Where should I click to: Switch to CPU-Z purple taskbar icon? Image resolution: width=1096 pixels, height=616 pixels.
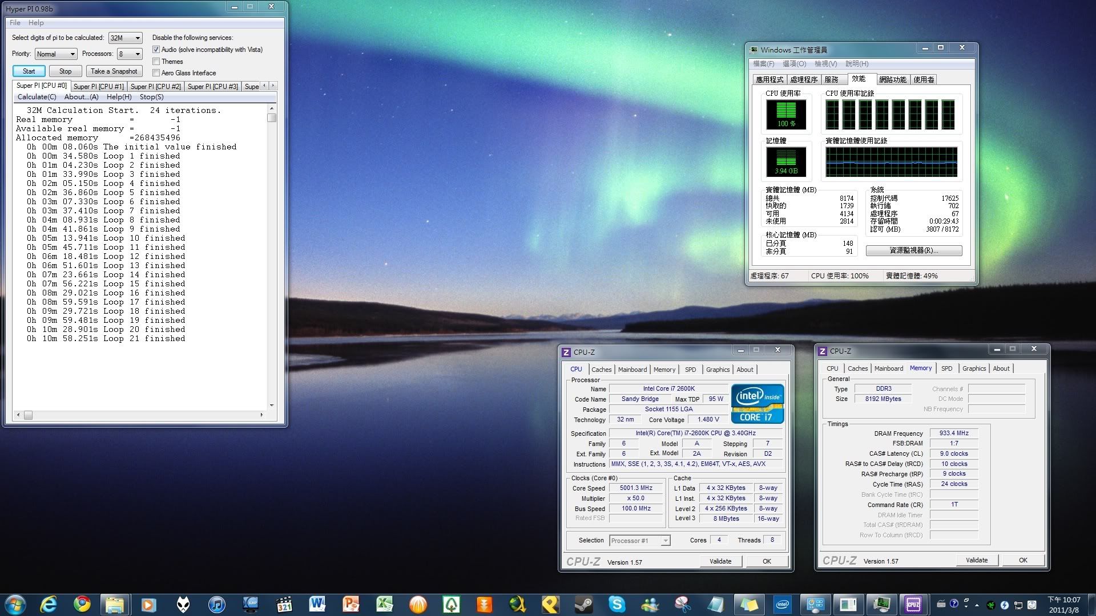[913, 605]
